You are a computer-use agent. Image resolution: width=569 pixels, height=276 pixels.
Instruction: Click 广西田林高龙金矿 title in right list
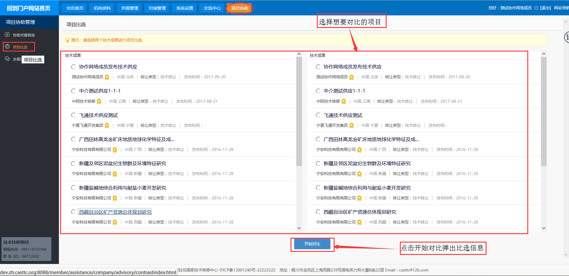tap(371, 139)
